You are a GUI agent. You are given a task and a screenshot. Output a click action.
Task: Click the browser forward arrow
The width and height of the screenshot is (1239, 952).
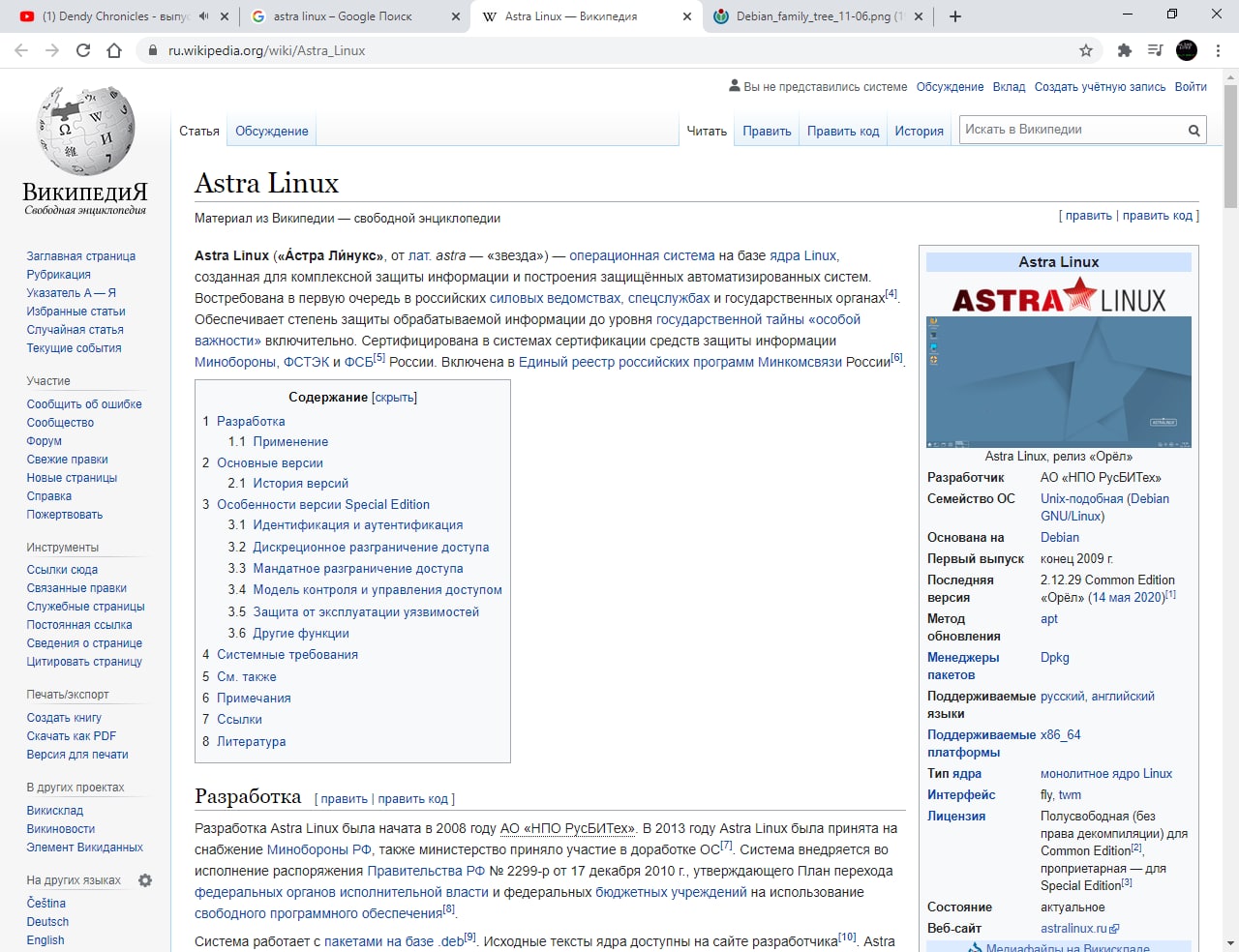click(52, 50)
